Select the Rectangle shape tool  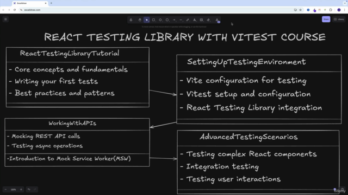[153, 20]
